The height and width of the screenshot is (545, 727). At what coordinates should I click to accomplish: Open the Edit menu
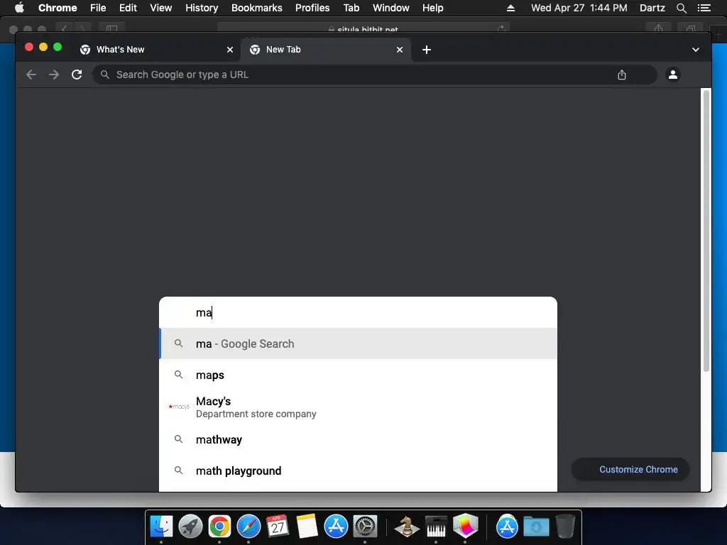pyautogui.click(x=128, y=8)
